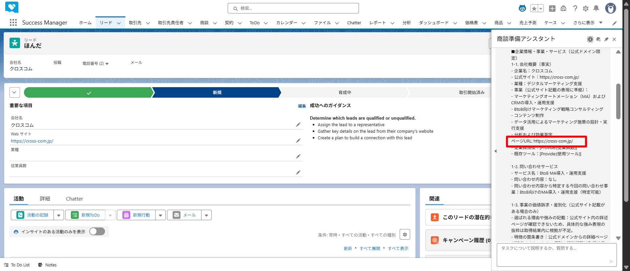Screen dimensions: 630x271
Task: Add this page to favorites with star
Action: 534,9
